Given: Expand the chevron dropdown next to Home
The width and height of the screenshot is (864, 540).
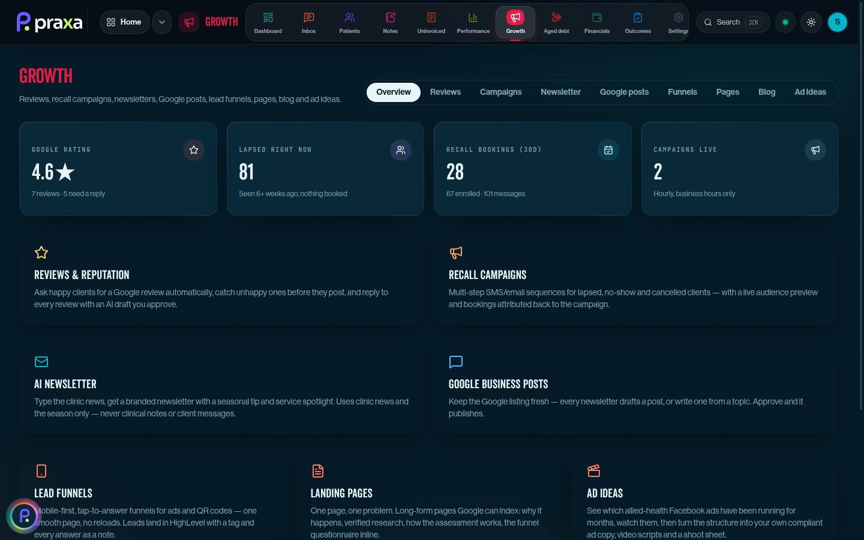Looking at the screenshot, I should [x=162, y=22].
